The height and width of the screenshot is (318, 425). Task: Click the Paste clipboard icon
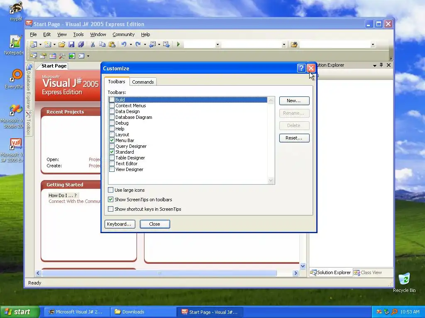click(112, 44)
